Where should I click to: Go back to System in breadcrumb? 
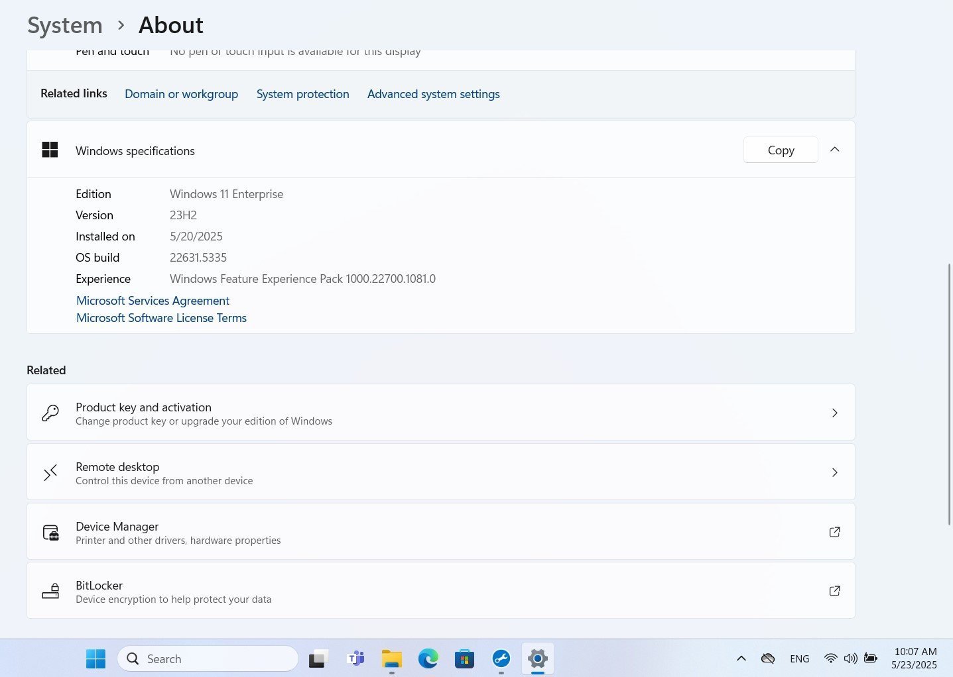point(65,25)
